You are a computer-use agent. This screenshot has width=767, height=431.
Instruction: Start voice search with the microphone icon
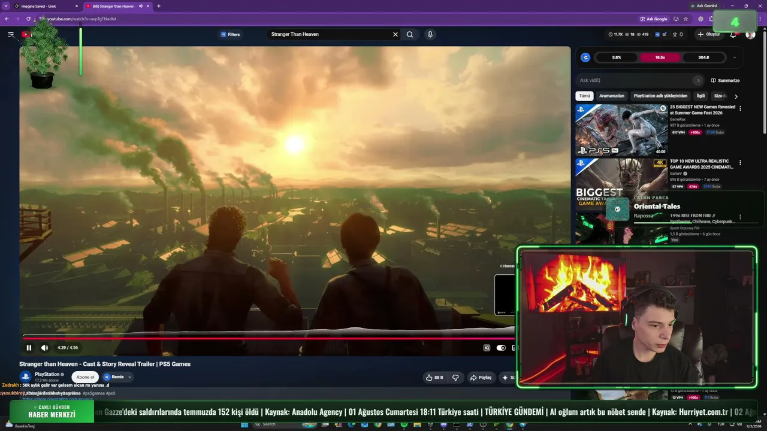(430, 35)
